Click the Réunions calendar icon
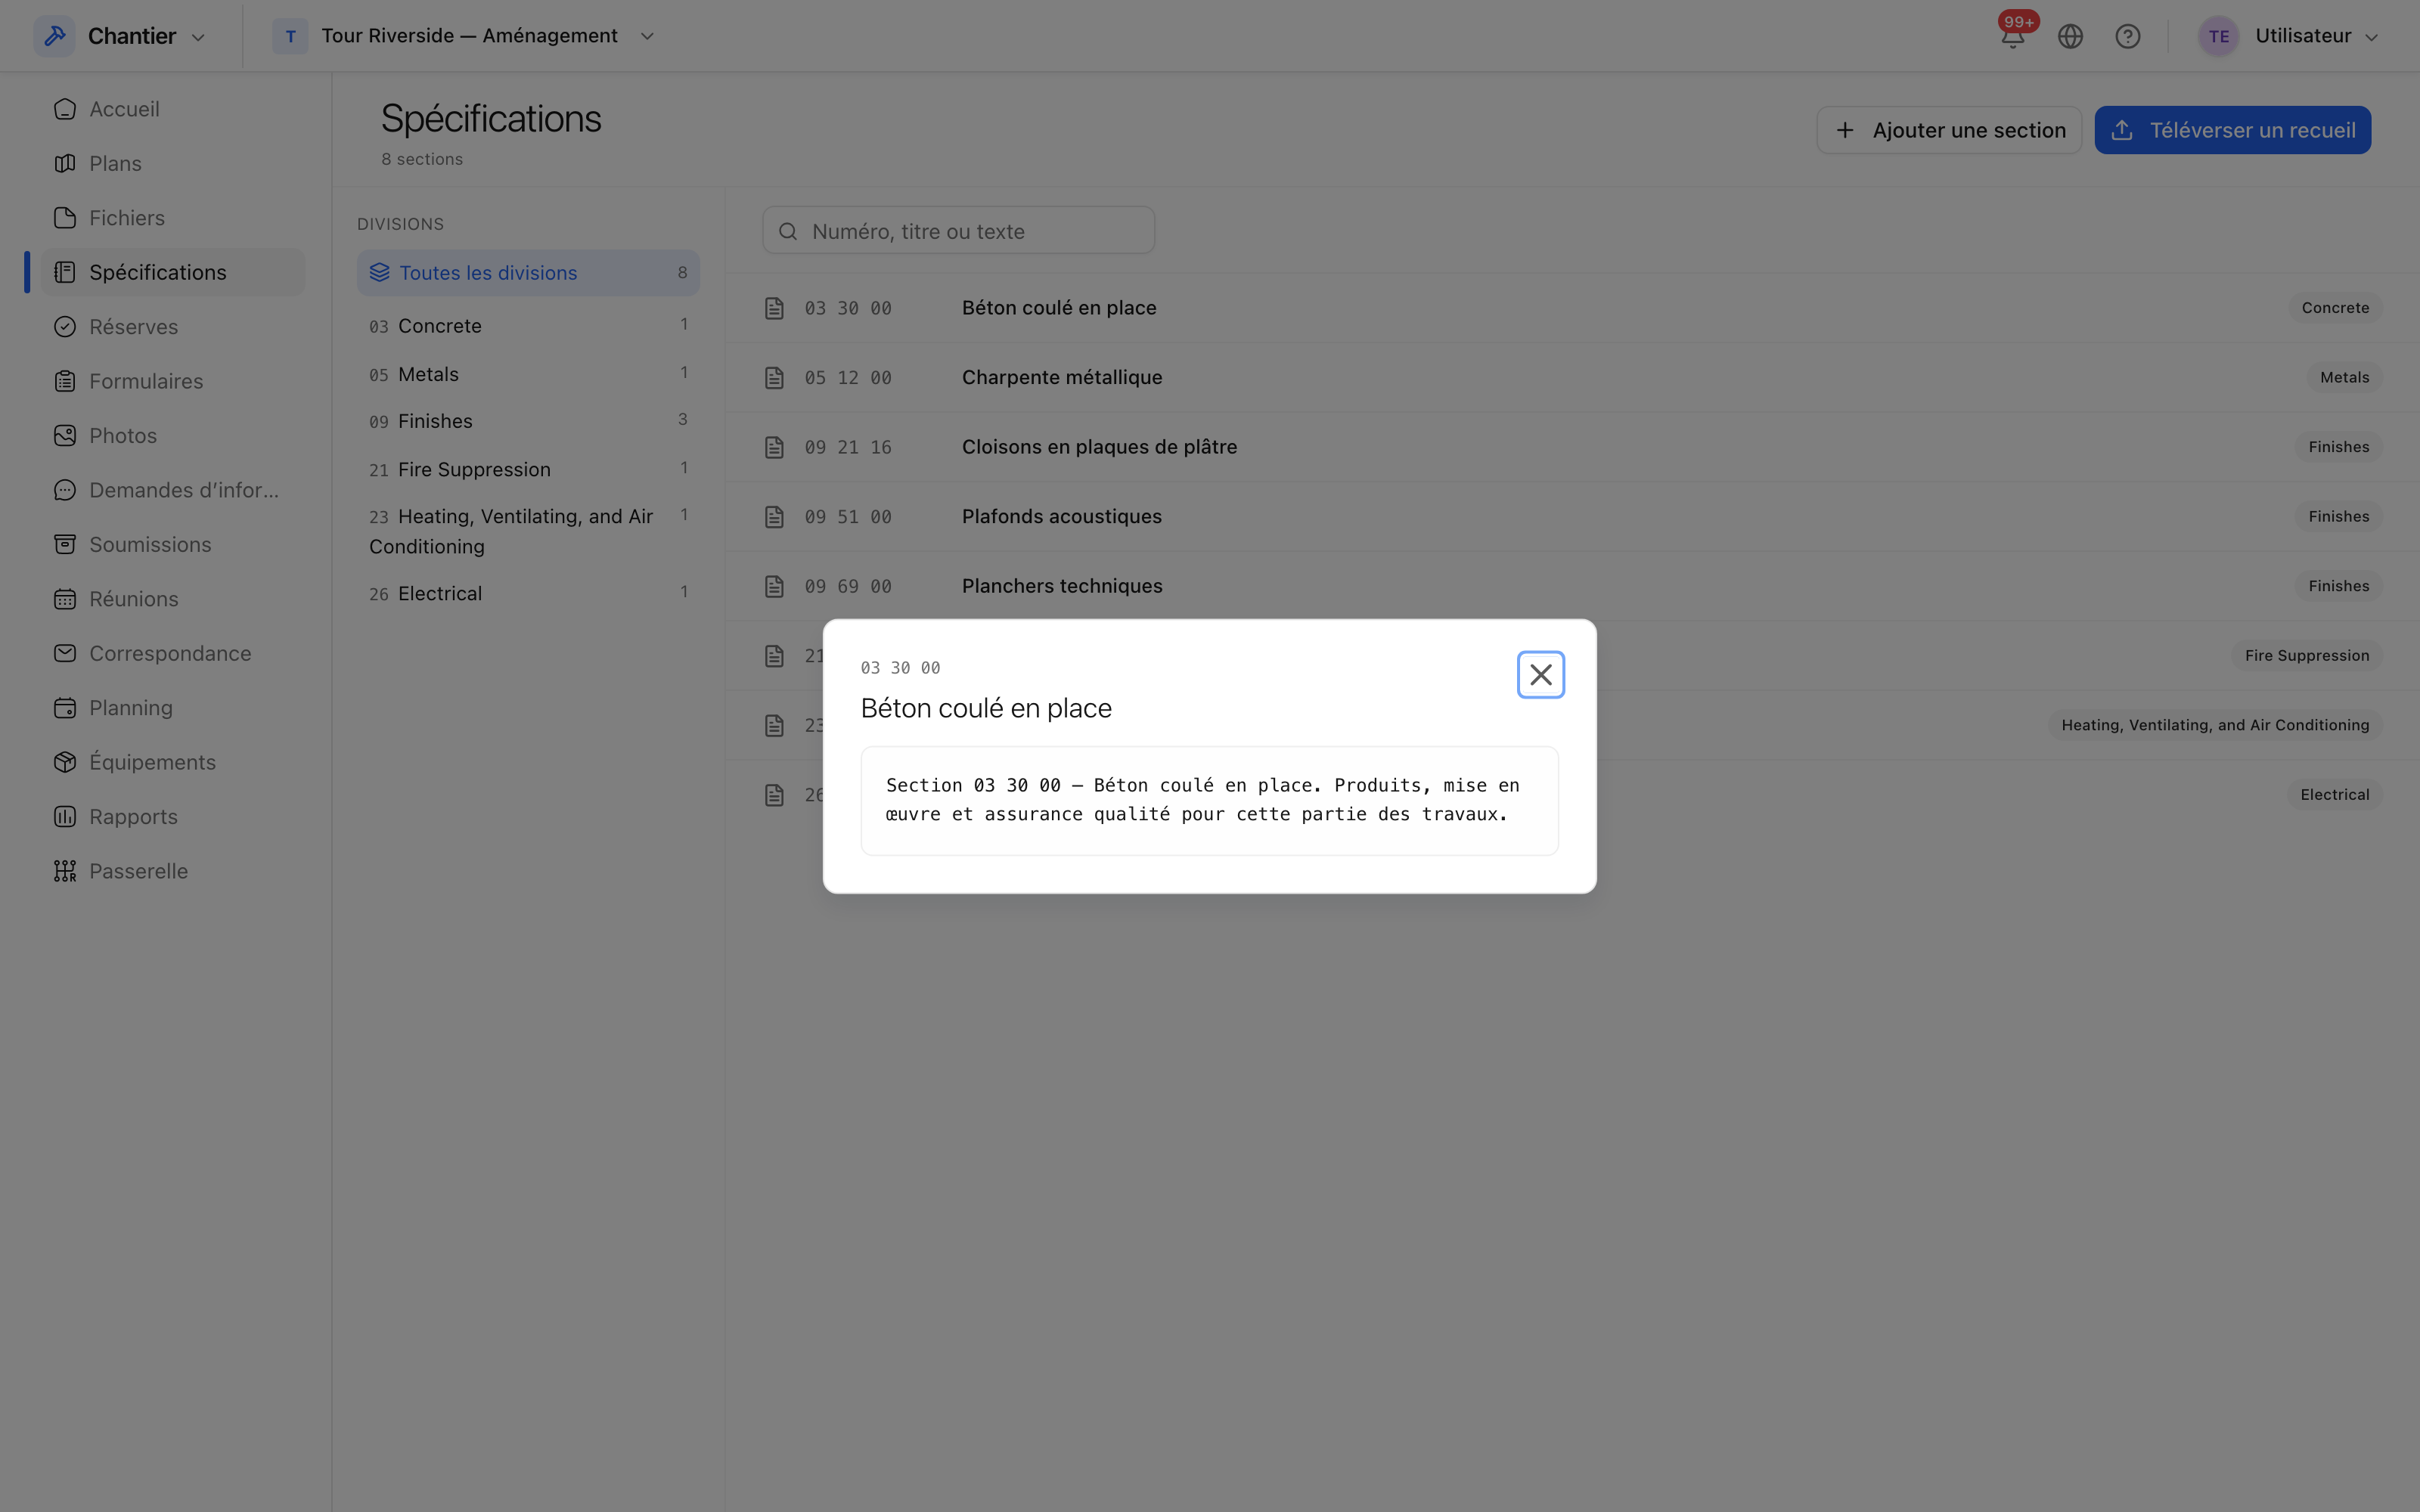The image size is (2420, 1512). coord(65,599)
